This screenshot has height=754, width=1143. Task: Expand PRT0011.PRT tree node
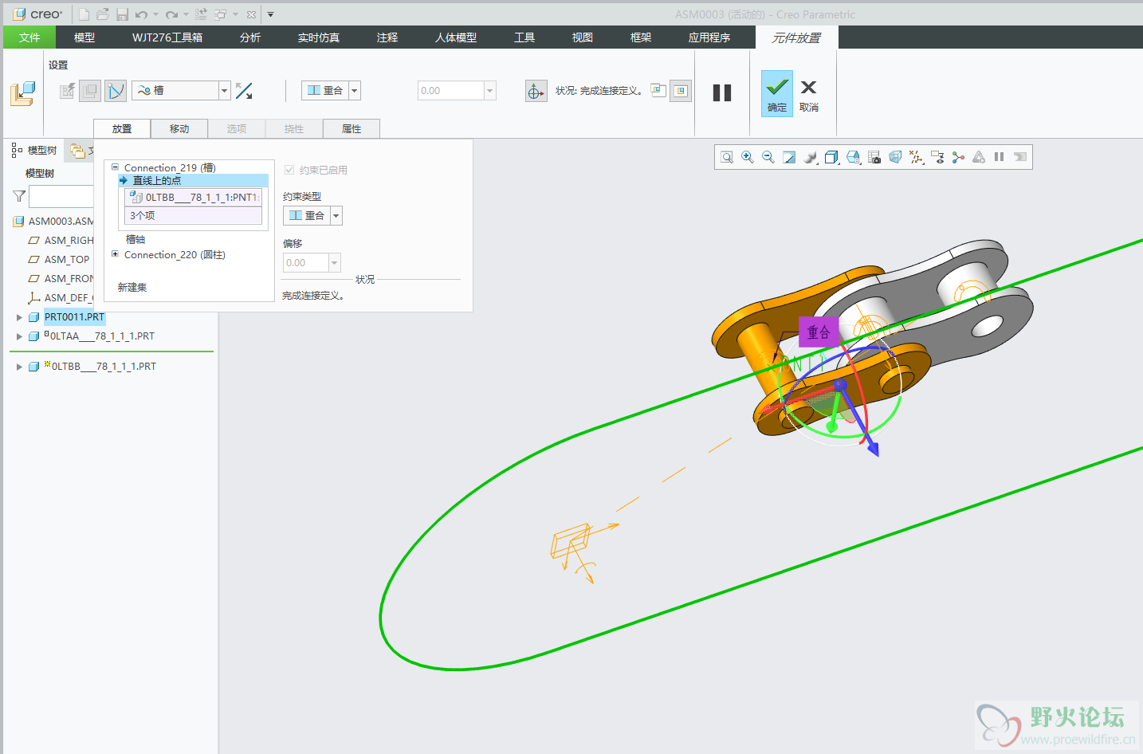click(19, 317)
